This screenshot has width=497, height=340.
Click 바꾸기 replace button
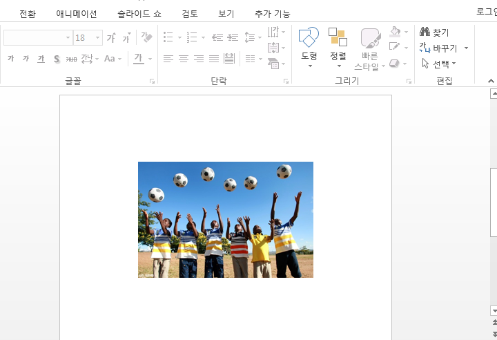[x=438, y=48]
